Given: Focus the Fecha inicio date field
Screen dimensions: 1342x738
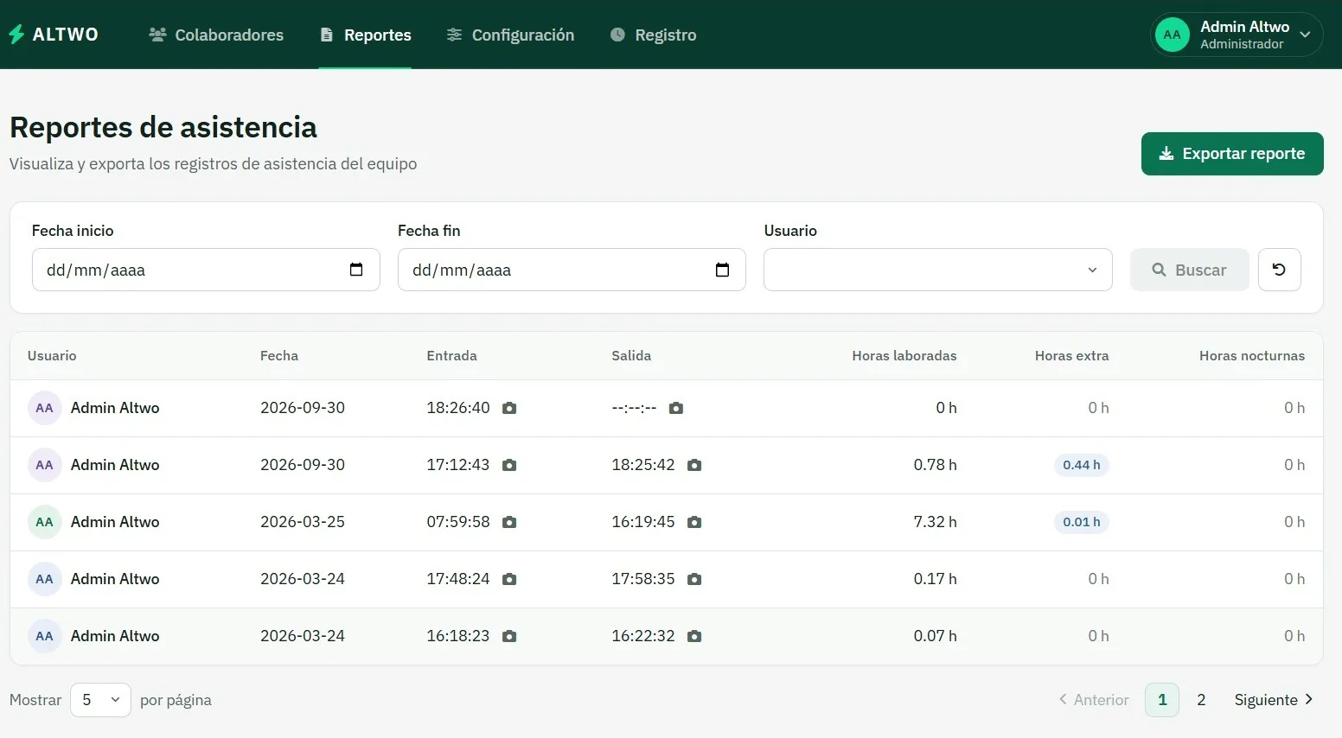Looking at the screenshot, I should coord(206,270).
